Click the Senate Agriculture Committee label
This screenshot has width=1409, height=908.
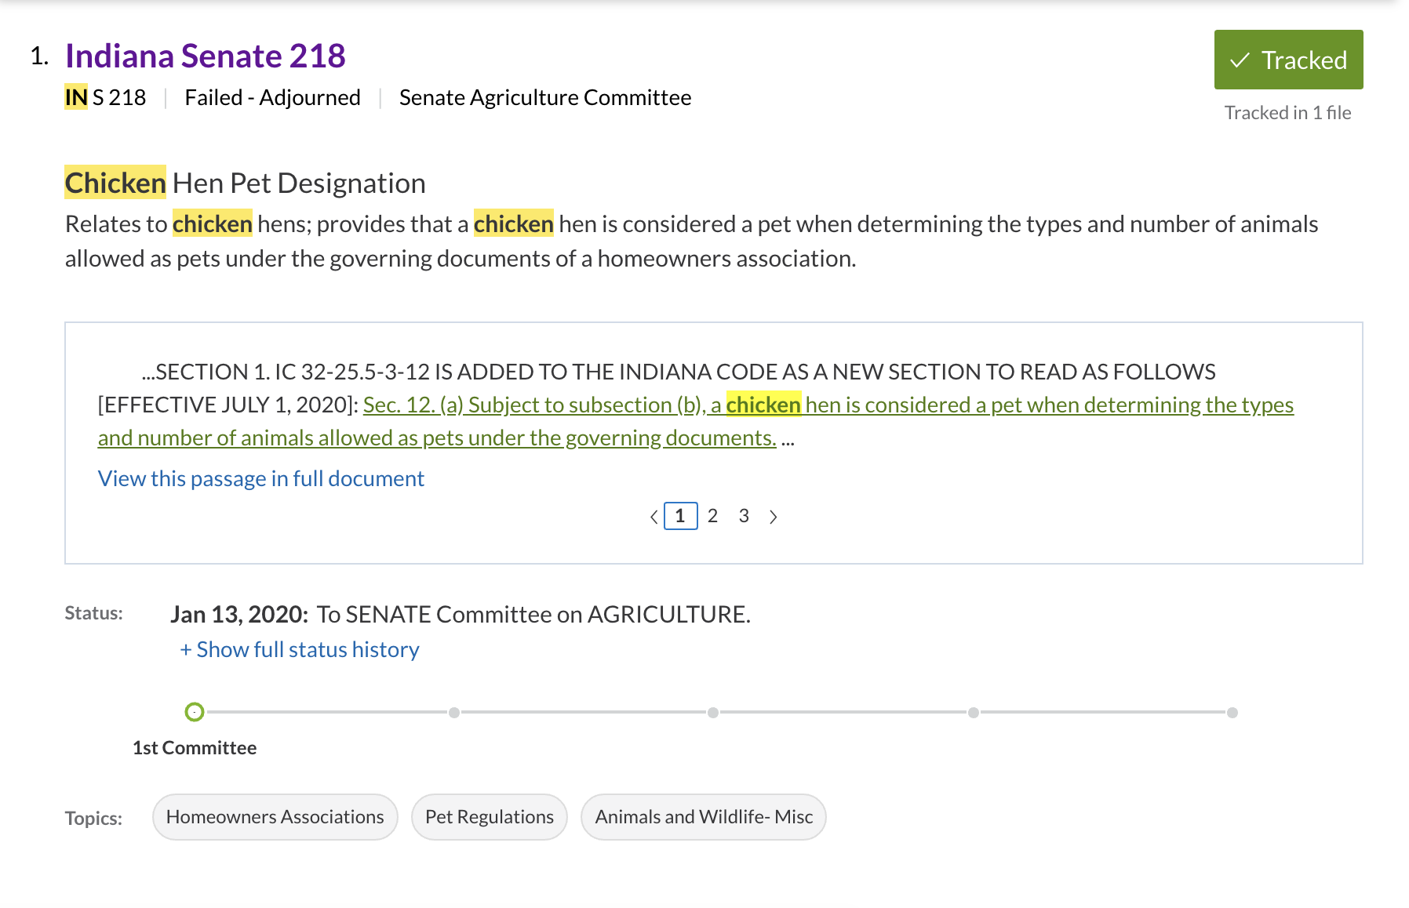point(544,98)
